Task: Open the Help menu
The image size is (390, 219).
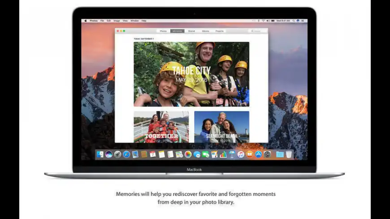Action: [144, 21]
